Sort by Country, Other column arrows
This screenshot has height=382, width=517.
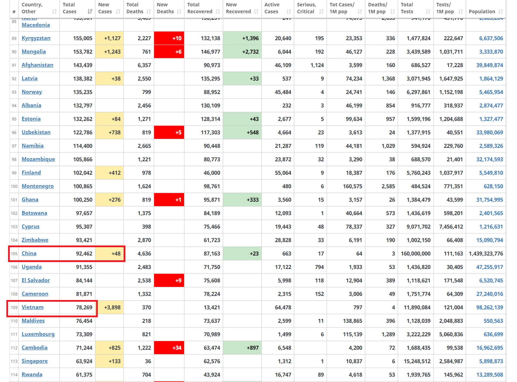click(54, 12)
